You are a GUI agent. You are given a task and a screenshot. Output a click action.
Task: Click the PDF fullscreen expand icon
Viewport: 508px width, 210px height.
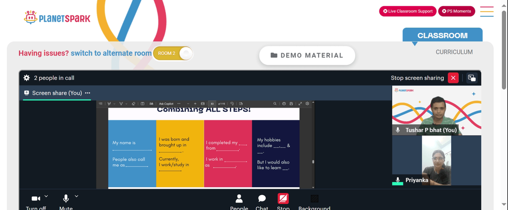point(300,104)
